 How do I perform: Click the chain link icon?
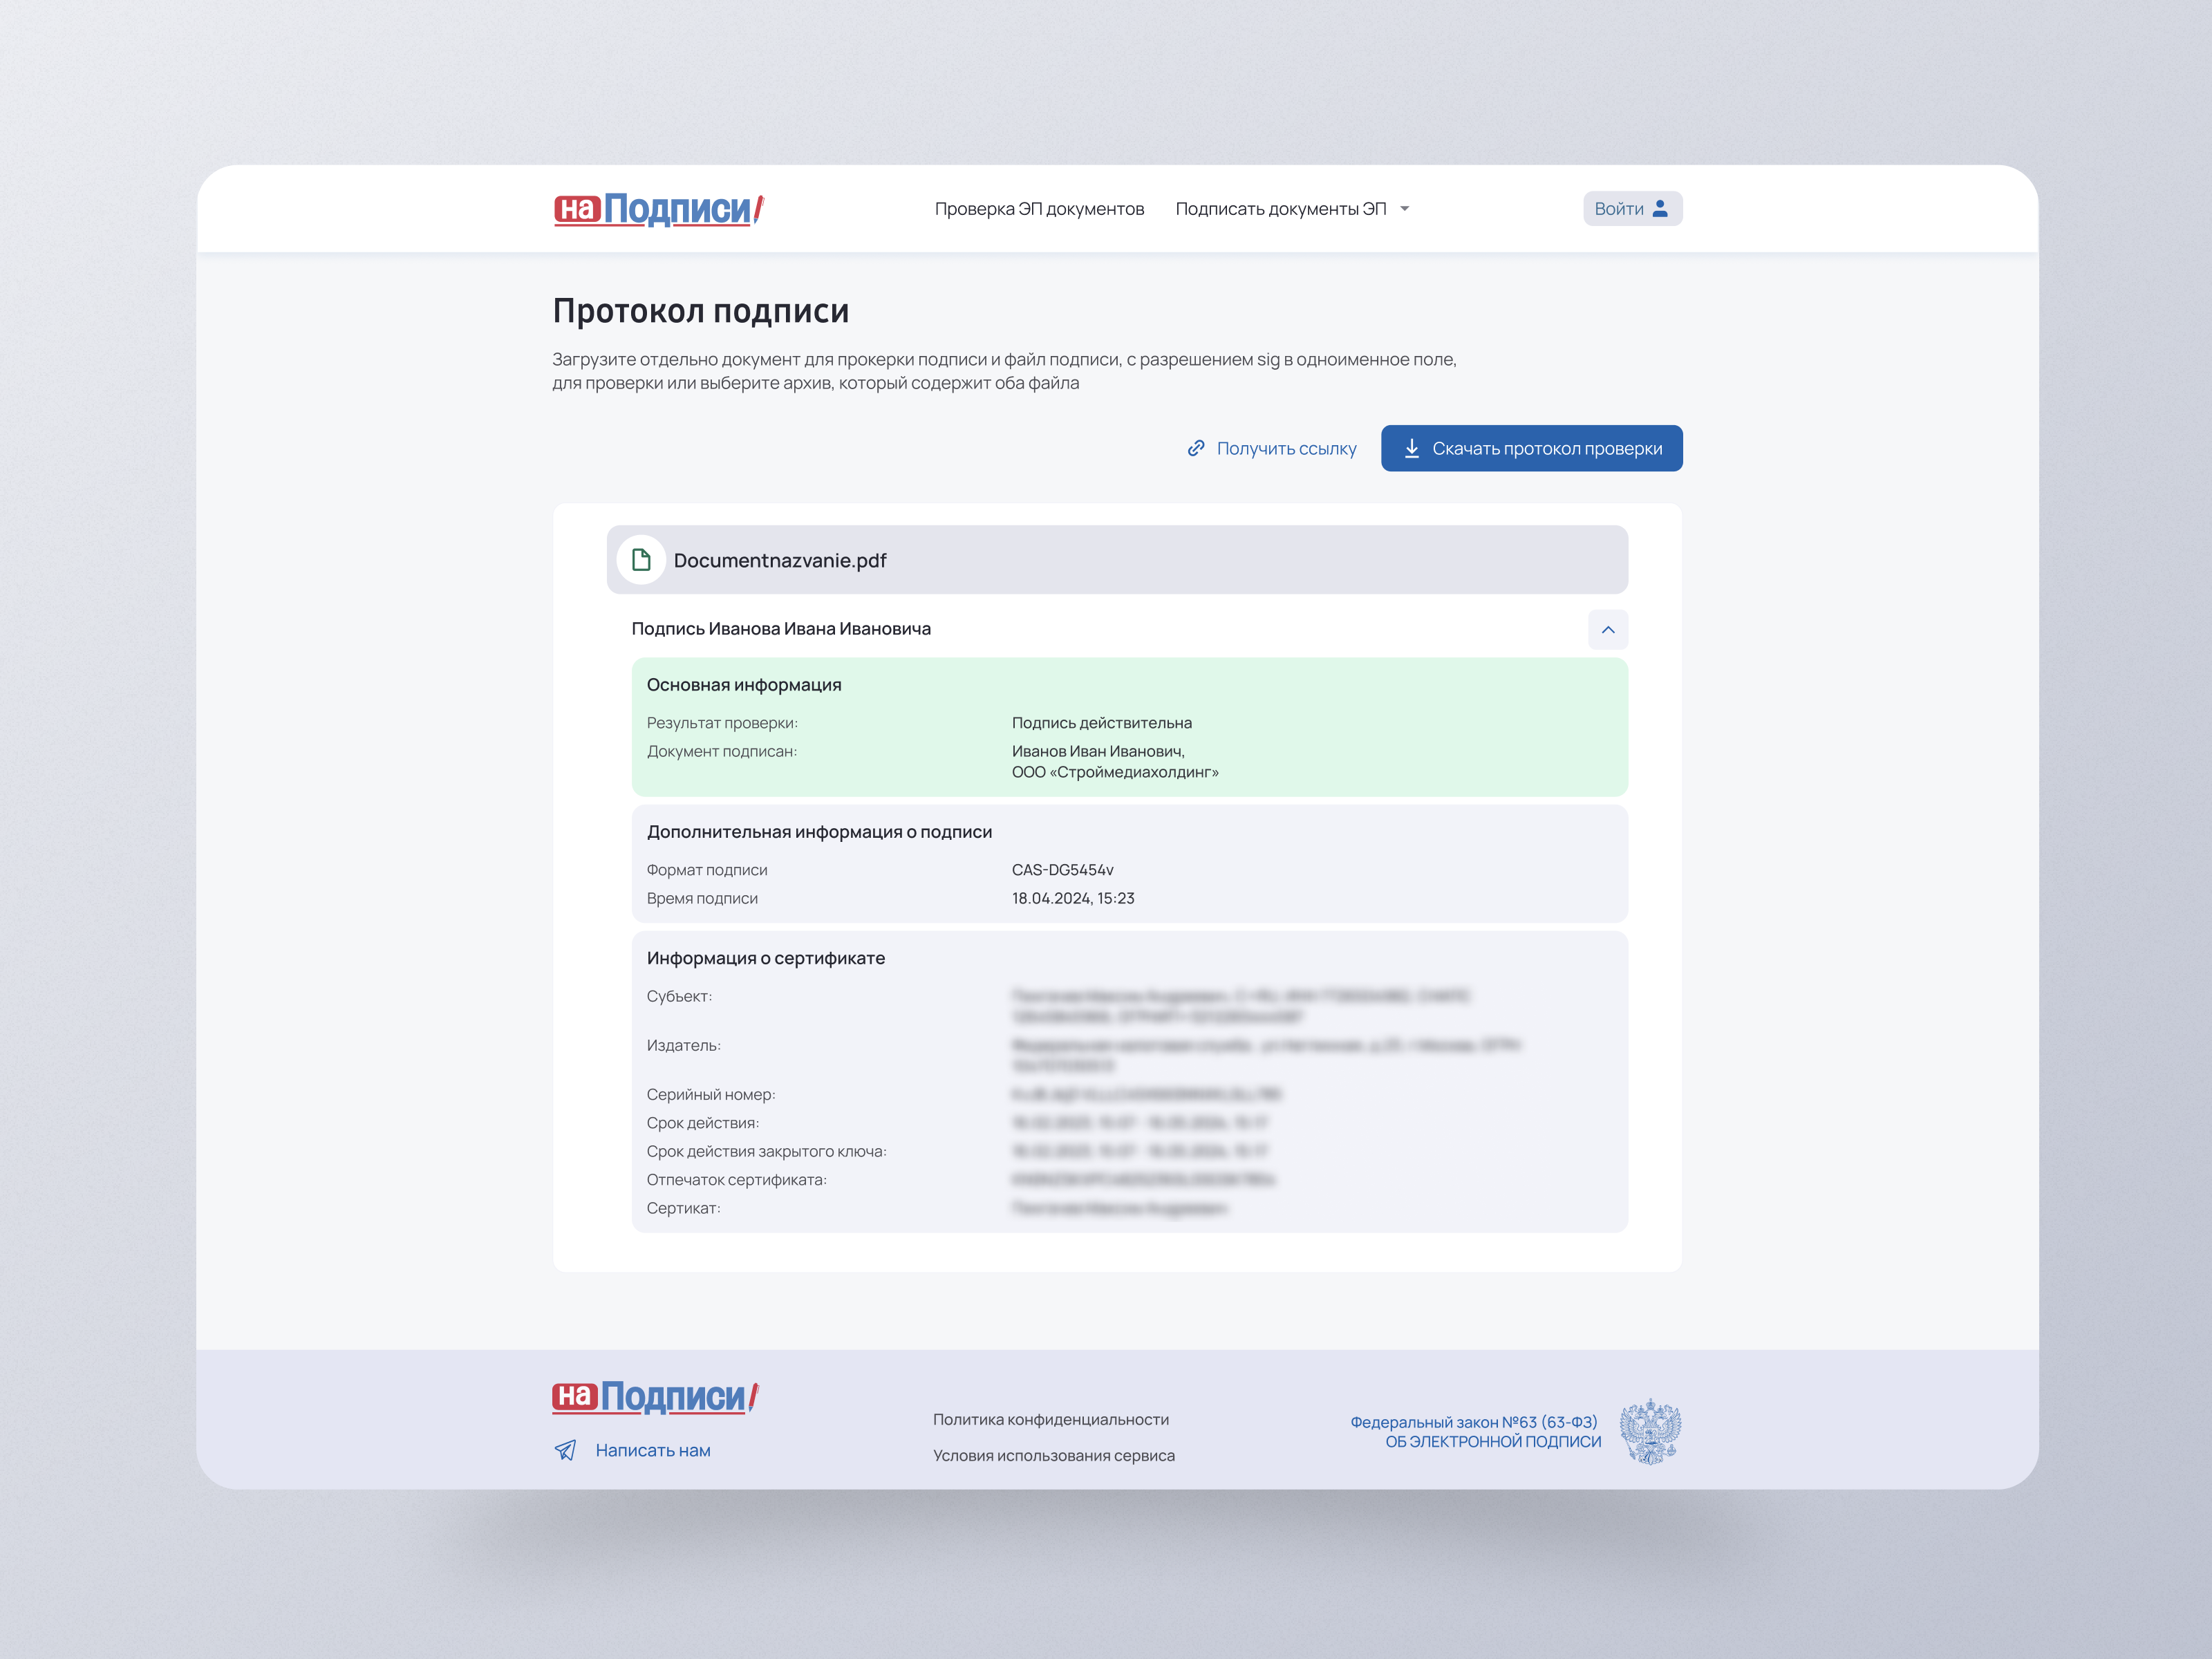1195,448
